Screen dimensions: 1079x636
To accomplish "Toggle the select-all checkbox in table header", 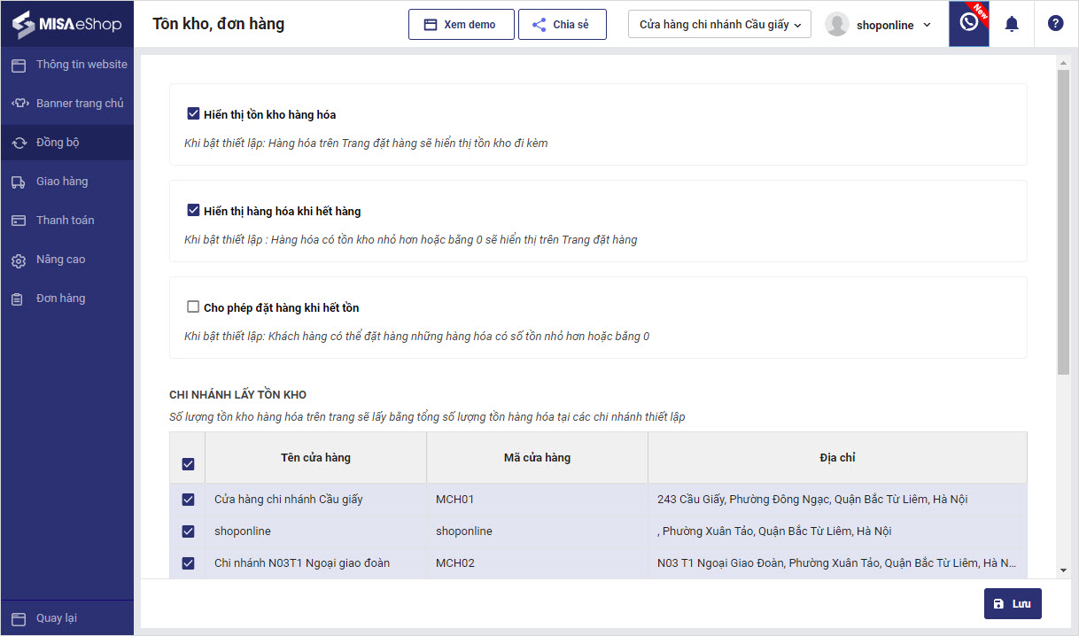I will click(188, 463).
